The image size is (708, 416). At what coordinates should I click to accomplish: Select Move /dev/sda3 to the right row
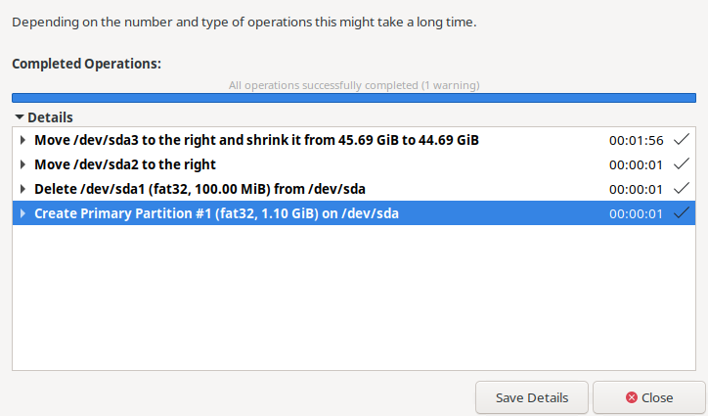pyautogui.click(x=256, y=140)
